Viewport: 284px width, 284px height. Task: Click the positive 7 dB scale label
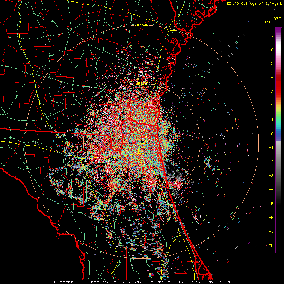point(272,35)
